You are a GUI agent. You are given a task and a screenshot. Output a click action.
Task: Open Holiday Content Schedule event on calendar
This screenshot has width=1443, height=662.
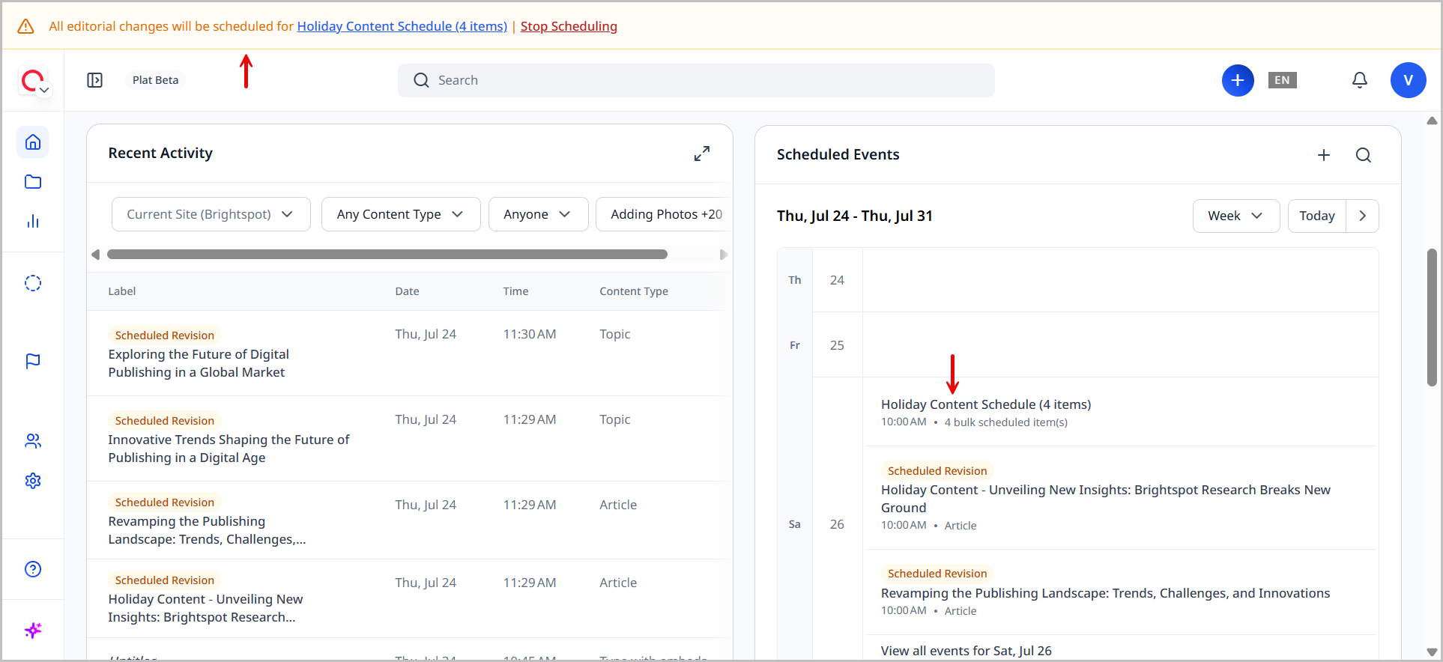986,404
